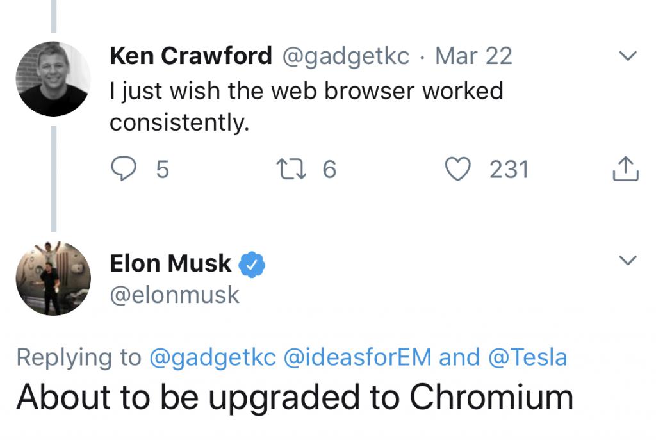Share Ken Crawford's tweet
This screenshot has width=656, height=440.
click(625, 168)
